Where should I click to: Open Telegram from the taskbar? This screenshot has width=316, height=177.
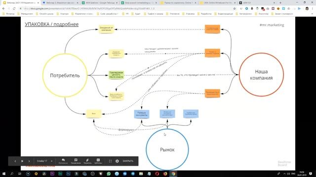[x=133, y=174]
